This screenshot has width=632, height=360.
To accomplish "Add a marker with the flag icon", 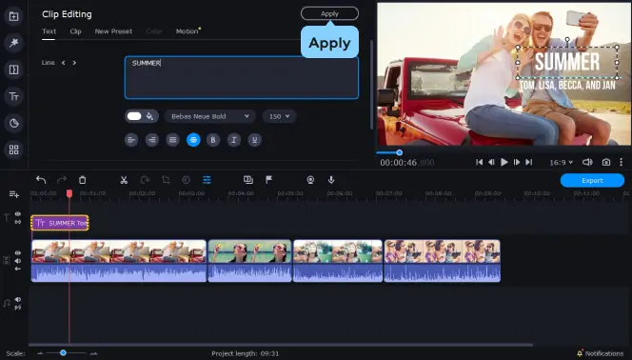I will pyautogui.click(x=268, y=180).
